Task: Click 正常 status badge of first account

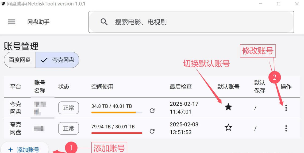Action: 68,108
